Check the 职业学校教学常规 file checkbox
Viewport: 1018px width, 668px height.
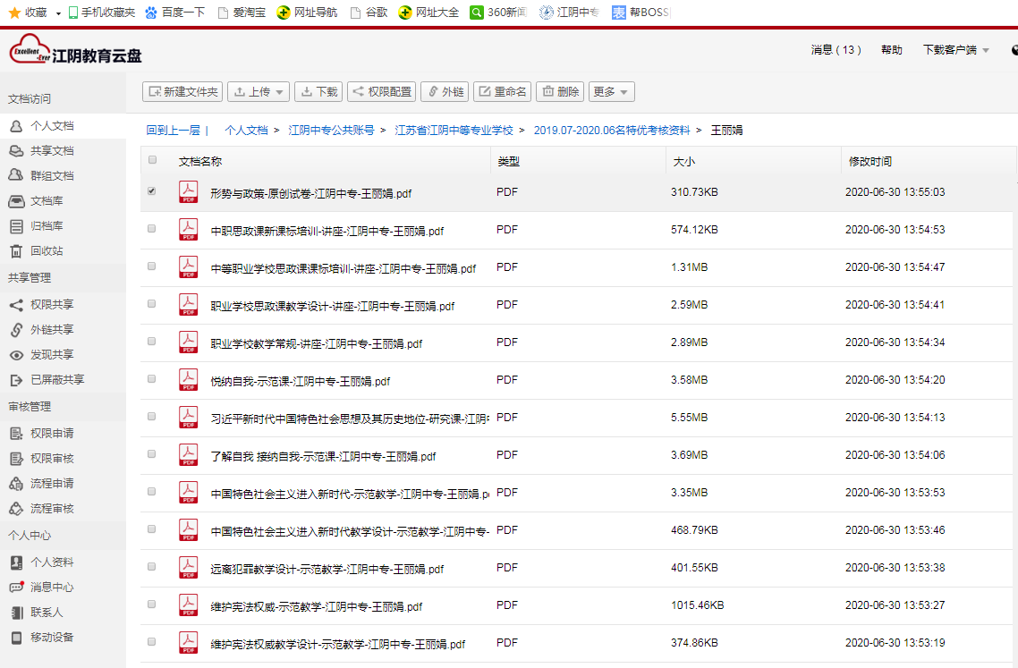152,342
